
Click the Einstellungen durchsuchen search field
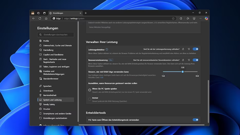(x=56, y=35)
